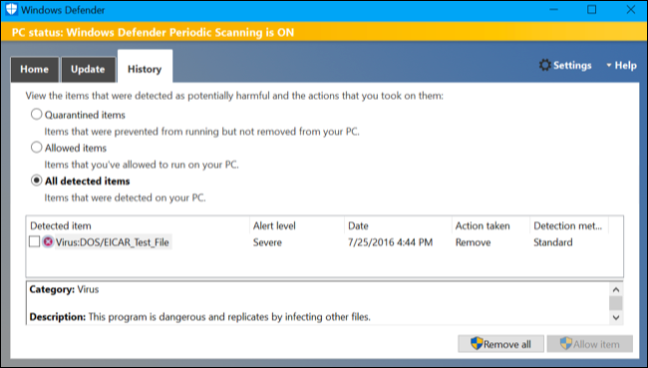
Task: Click the Severe alert level cell
Action: (x=267, y=242)
